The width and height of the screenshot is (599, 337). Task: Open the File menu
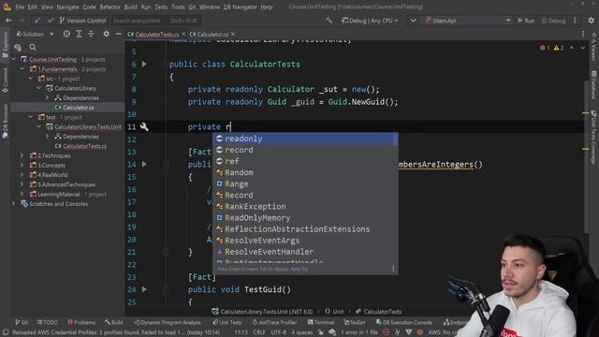[20, 7]
